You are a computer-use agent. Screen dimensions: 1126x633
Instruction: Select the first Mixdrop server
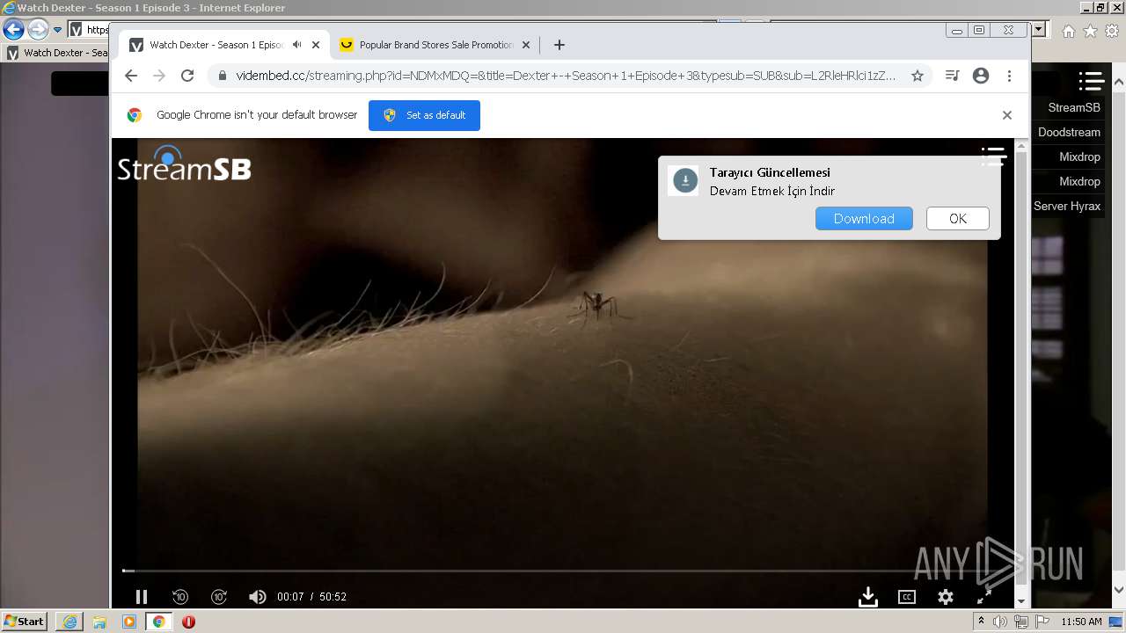click(1079, 156)
